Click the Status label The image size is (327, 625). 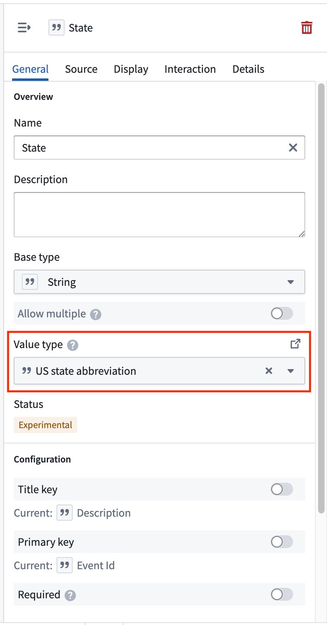[29, 404]
